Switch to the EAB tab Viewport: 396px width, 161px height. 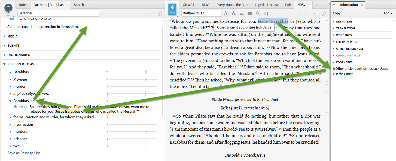point(288,5)
